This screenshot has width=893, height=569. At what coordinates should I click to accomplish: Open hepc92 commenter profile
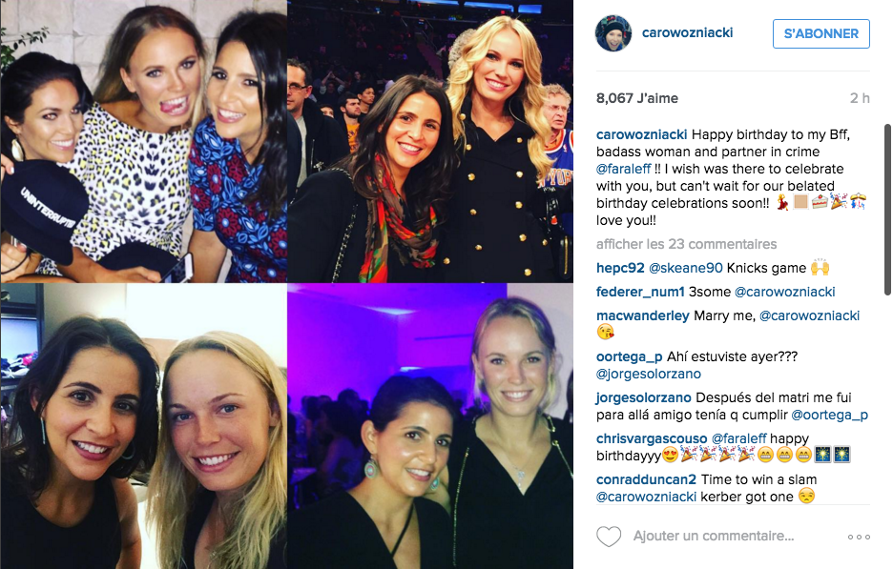pos(619,268)
